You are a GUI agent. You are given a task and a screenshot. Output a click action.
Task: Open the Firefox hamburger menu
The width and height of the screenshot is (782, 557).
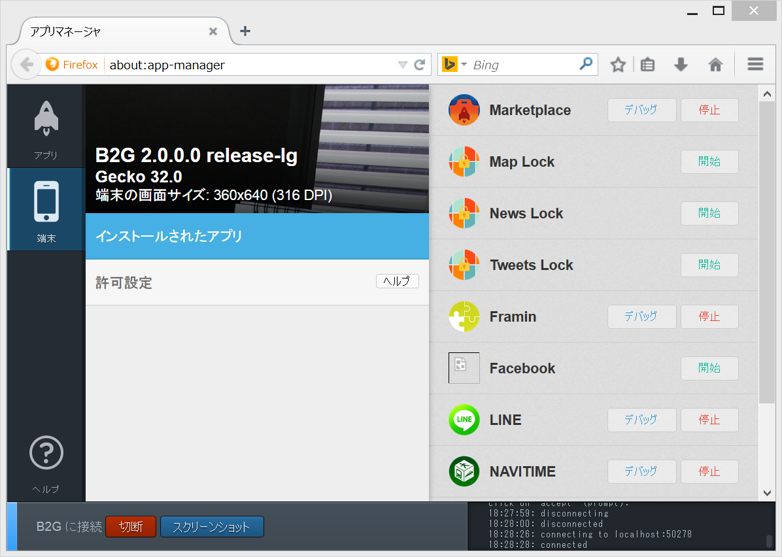click(x=755, y=64)
